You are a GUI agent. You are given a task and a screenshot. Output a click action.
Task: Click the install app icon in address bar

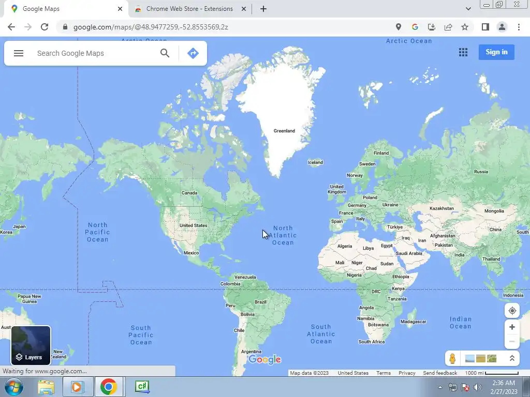[432, 27]
